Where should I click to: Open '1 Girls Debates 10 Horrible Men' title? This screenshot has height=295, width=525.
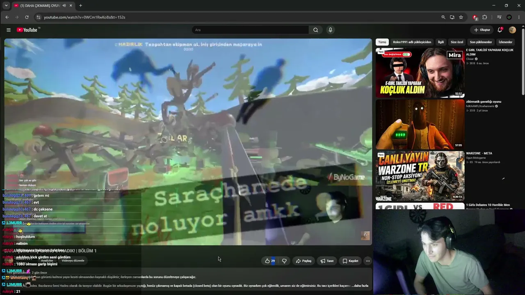pyautogui.click(x=488, y=205)
